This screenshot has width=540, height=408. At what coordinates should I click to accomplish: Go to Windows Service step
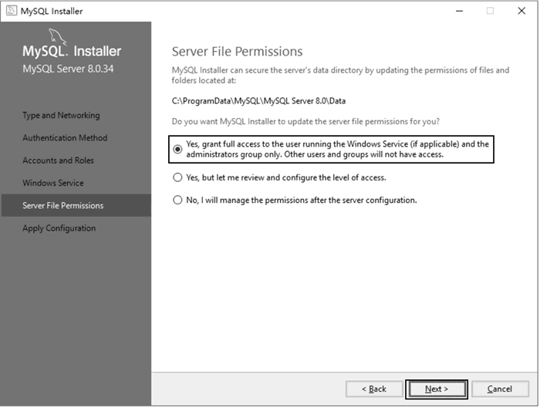53,183
